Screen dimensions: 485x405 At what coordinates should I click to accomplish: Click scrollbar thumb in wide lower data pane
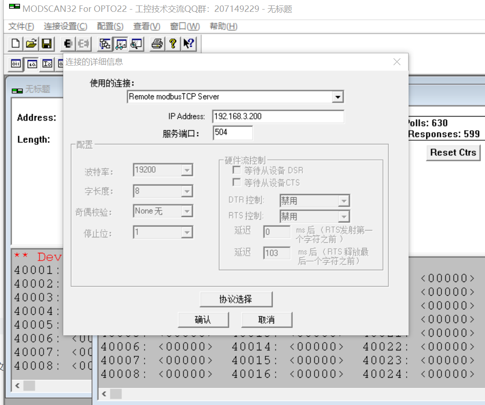coord(116,394)
